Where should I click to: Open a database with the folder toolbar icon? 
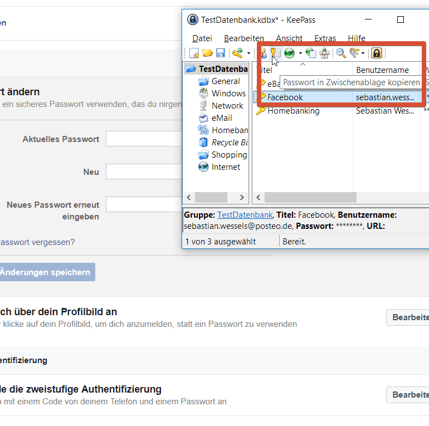[207, 53]
